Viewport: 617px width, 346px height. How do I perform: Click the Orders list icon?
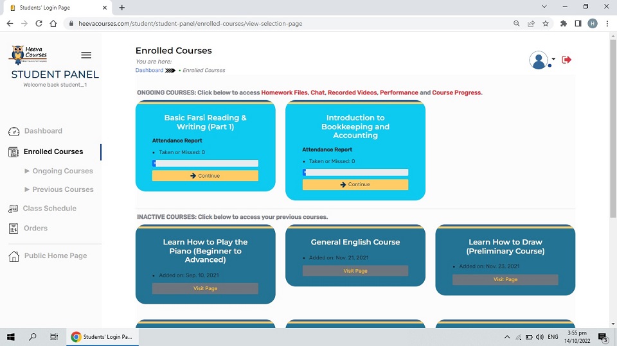click(13, 229)
